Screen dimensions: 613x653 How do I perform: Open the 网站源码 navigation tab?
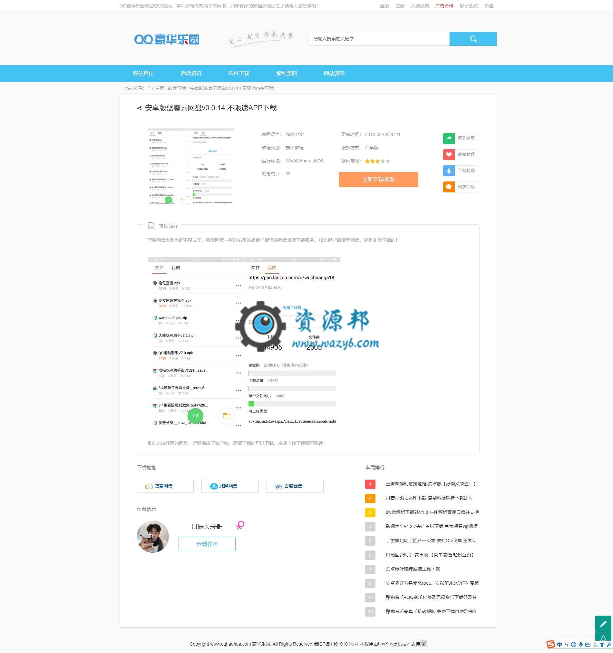pos(334,73)
